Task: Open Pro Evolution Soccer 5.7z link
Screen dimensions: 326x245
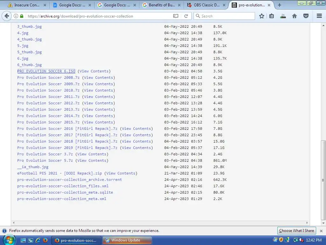Action: tap(45, 160)
